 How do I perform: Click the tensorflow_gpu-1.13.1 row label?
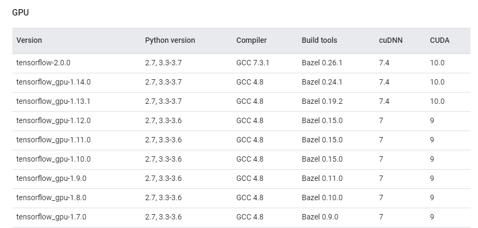[x=54, y=101]
